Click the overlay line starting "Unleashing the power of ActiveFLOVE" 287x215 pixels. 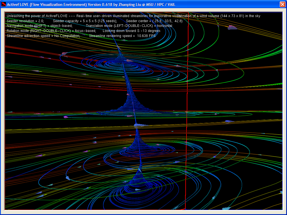[134, 16]
